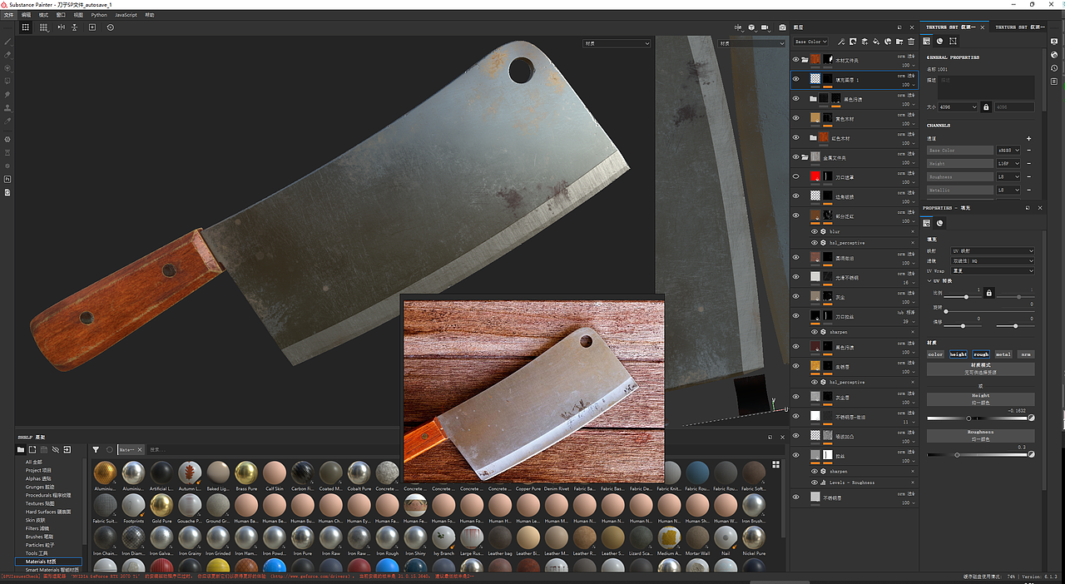Click the size lock icon in Texture Set settings
1065x584 pixels.
(986, 107)
